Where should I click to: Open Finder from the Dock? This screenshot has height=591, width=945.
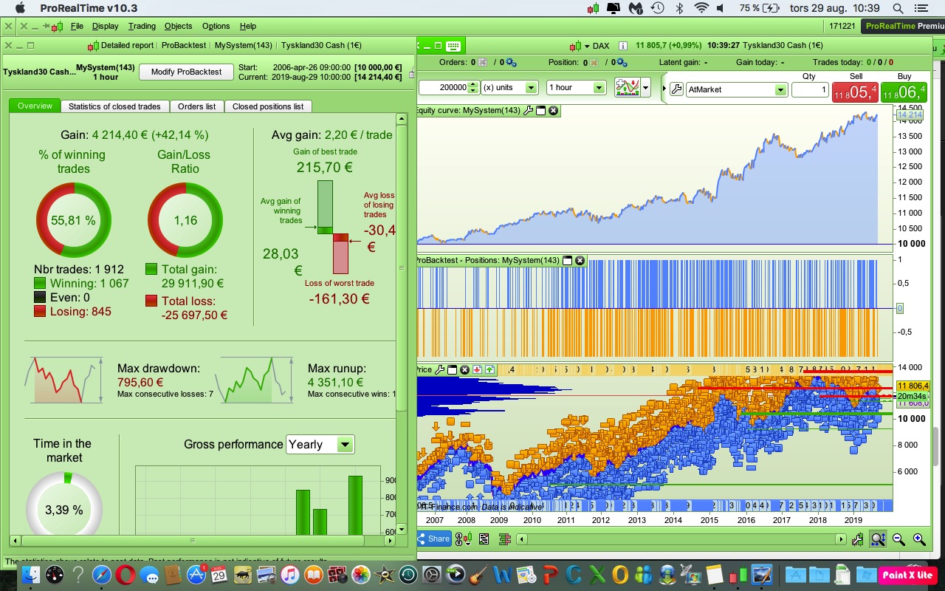tap(31, 574)
